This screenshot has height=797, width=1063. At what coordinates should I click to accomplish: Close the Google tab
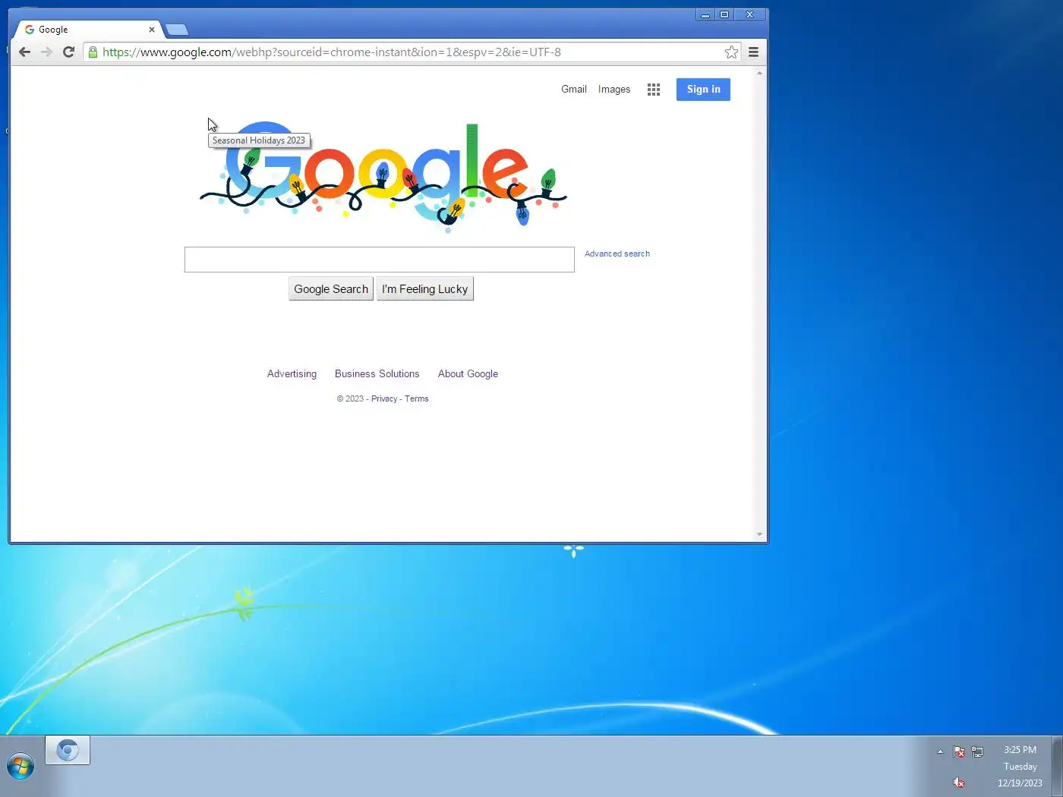[152, 30]
